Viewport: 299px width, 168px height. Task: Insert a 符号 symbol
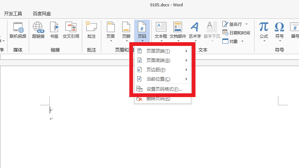point(279,30)
